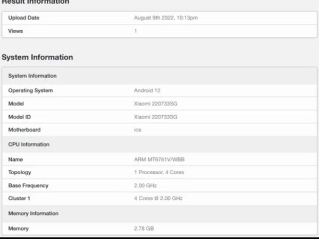Image resolution: width=319 pixels, height=239 pixels.
Task: Click the 'Result Information' heading
Action: click(36, 2)
